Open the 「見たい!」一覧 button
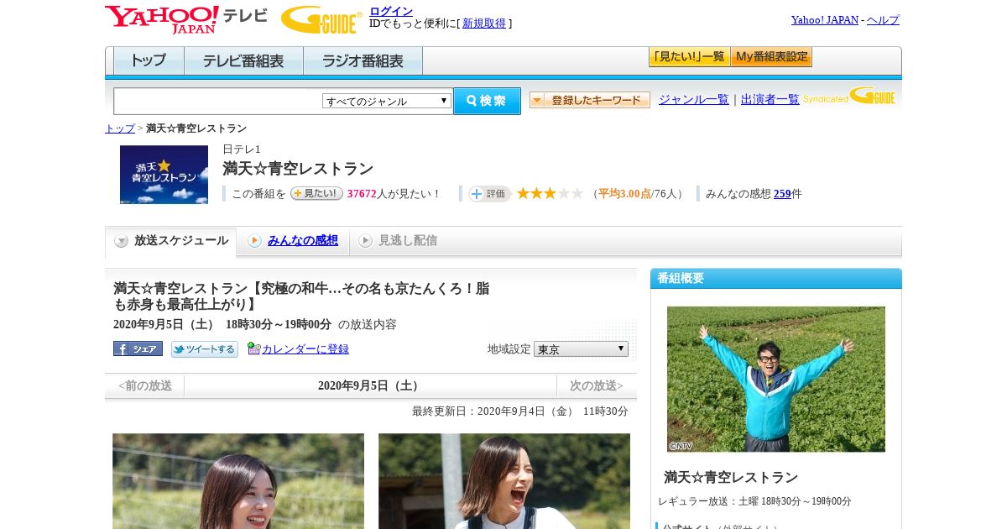 point(689,57)
